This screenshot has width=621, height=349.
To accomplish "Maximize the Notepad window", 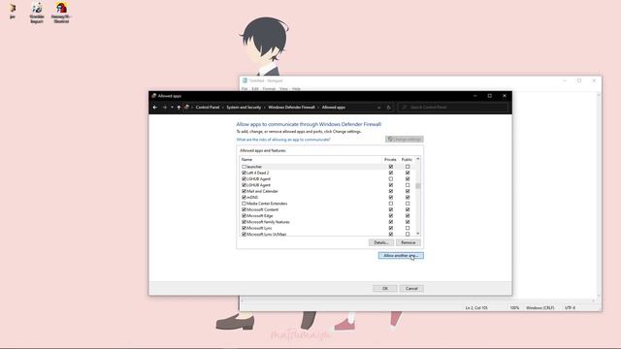I will click(x=579, y=80).
